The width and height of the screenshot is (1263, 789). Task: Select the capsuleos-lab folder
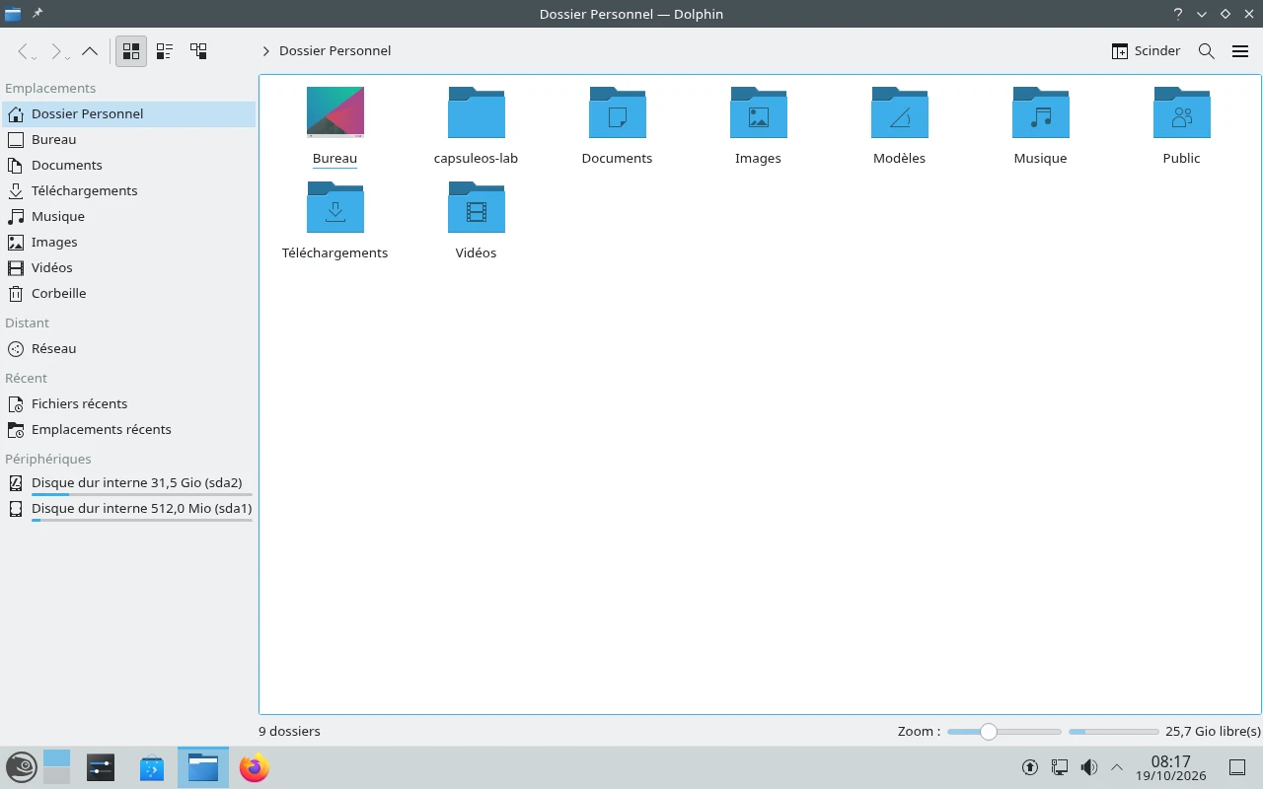click(477, 125)
